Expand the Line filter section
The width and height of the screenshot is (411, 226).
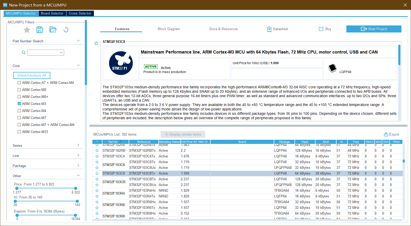[78, 155]
